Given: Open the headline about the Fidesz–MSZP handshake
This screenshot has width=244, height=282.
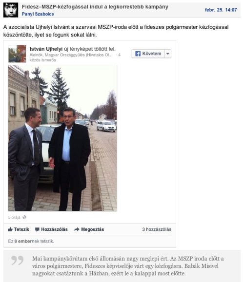Looking at the screenshot, I should (x=95, y=7).
